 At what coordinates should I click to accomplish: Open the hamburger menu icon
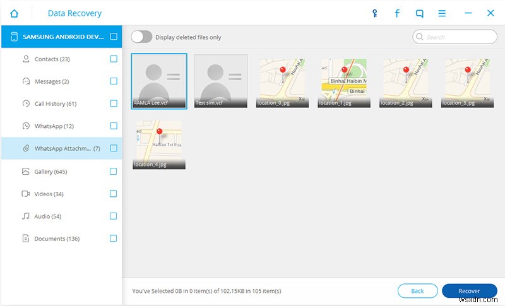(443, 13)
